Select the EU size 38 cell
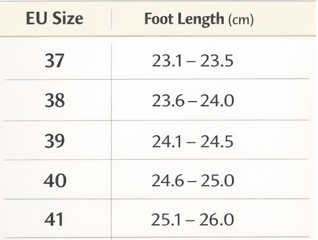318x240 pixels. tap(55, 101)
